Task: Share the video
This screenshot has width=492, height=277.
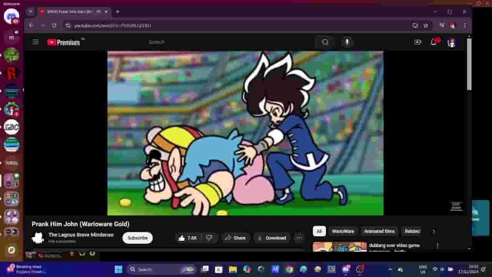Action: pos(235,238)
